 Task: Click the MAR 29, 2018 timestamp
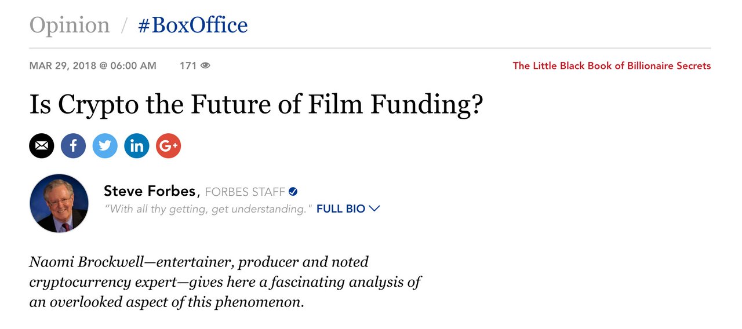point(93,65)
